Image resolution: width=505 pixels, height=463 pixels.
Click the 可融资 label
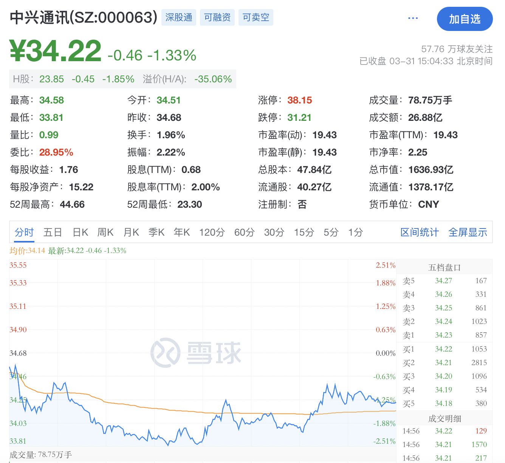tap(217, 17)
